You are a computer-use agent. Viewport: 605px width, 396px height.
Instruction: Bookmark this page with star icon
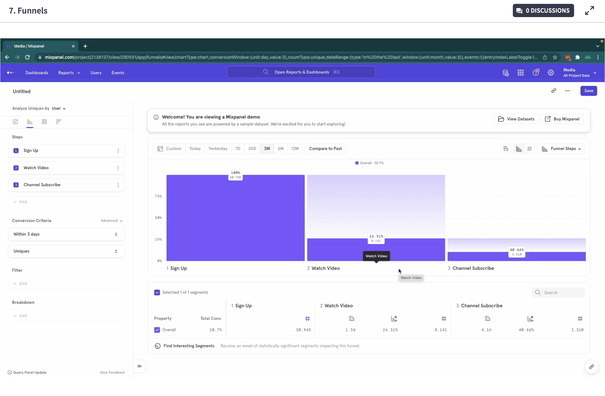[555, 57]
